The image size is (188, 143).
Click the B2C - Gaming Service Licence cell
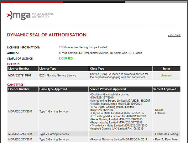57,76
